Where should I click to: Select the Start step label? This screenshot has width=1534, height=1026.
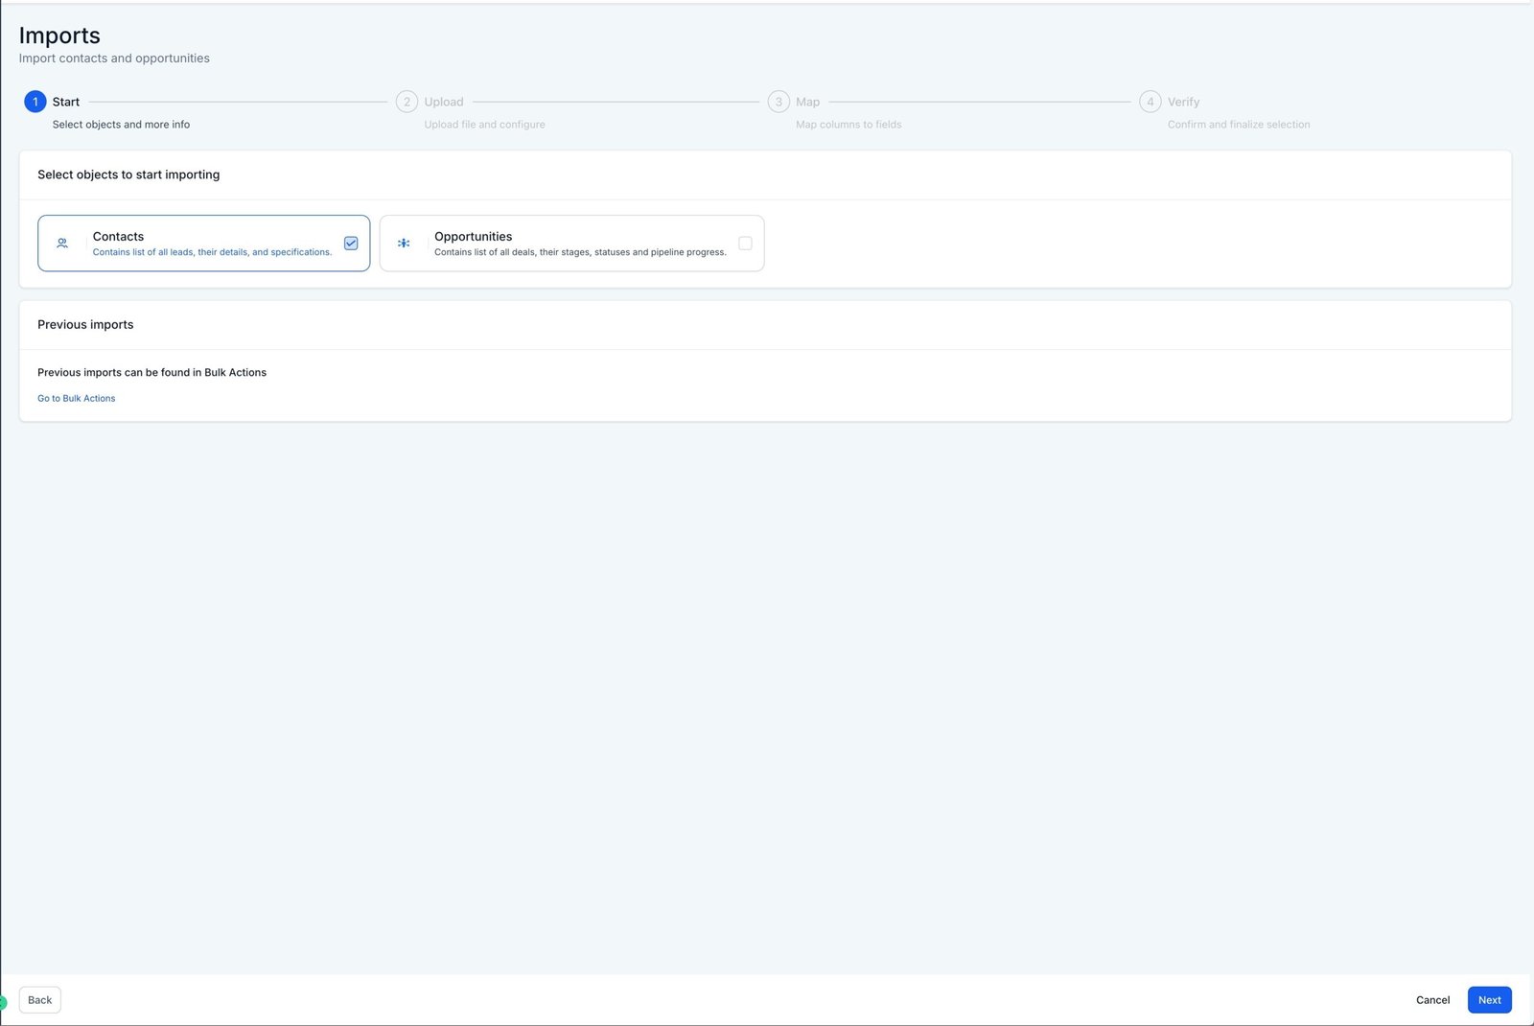tap(66, 102)
